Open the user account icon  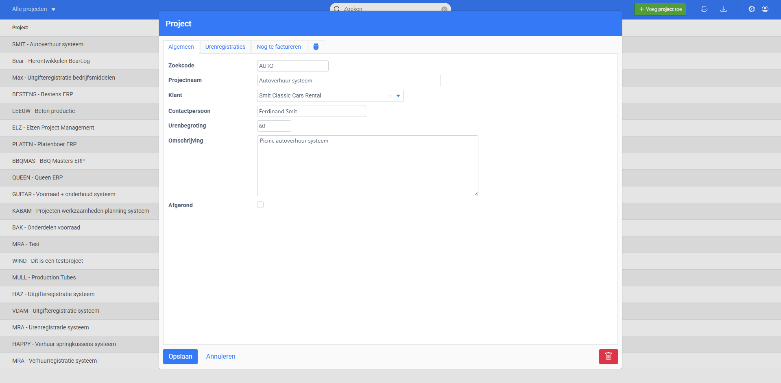click(x=765, y=9)
